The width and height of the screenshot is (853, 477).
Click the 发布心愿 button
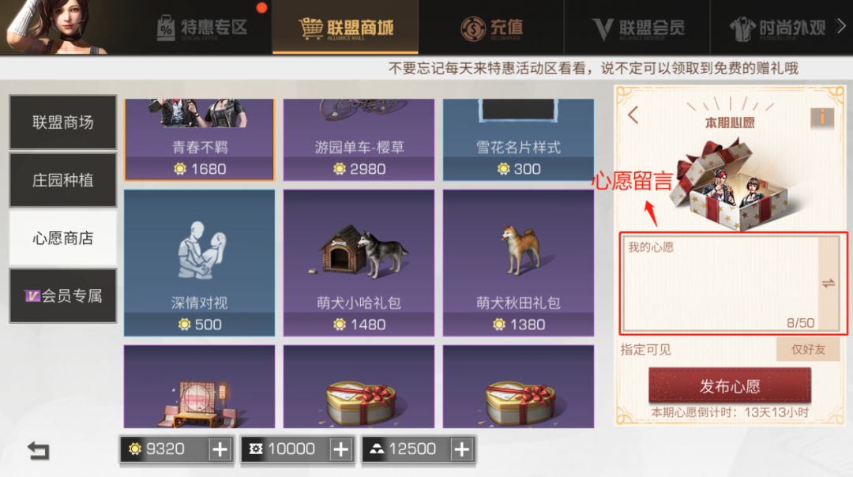(x=730, y=386)
